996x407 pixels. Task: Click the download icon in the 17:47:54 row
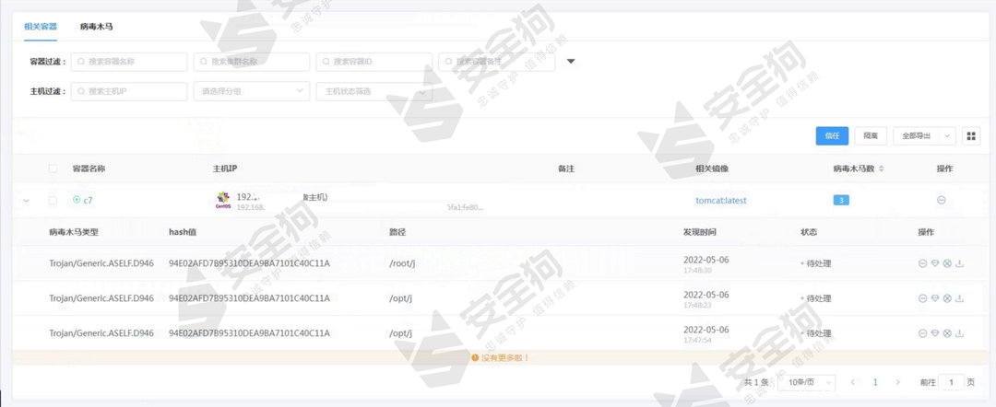(959, 333)
